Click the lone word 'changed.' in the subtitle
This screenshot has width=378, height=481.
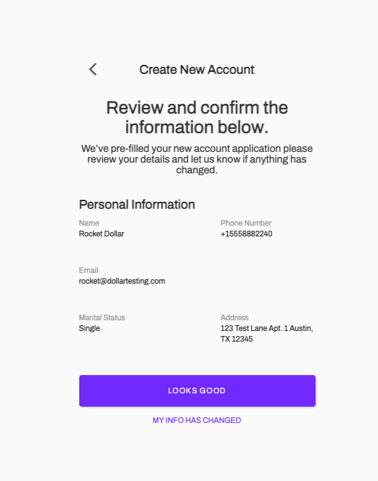[197, 170]
